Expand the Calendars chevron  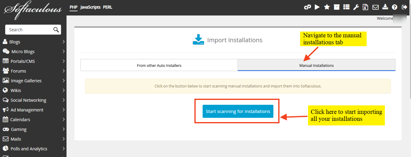63,119
